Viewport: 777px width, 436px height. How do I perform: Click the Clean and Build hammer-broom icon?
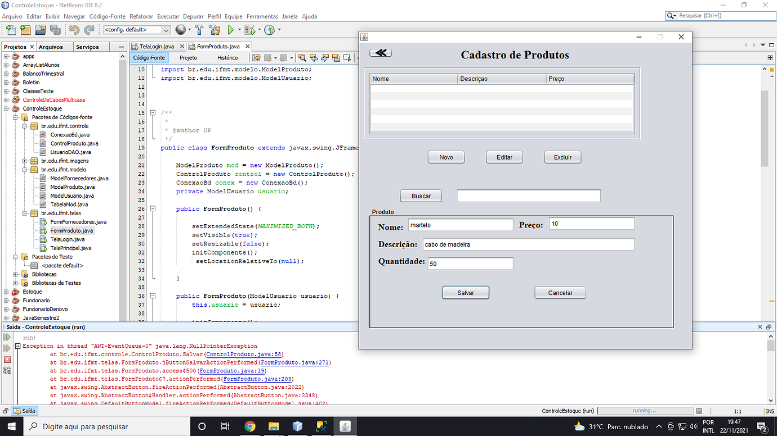pos(214,29)
